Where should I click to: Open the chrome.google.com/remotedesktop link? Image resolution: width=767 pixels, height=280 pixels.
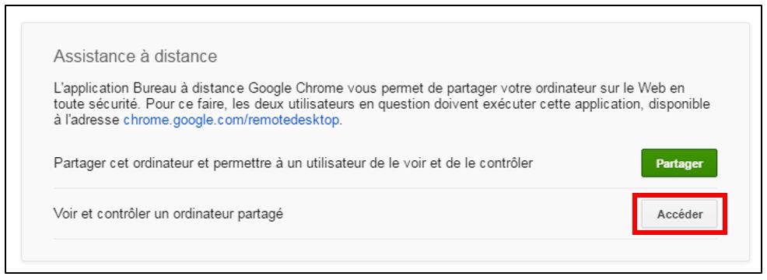coord(231,121)
